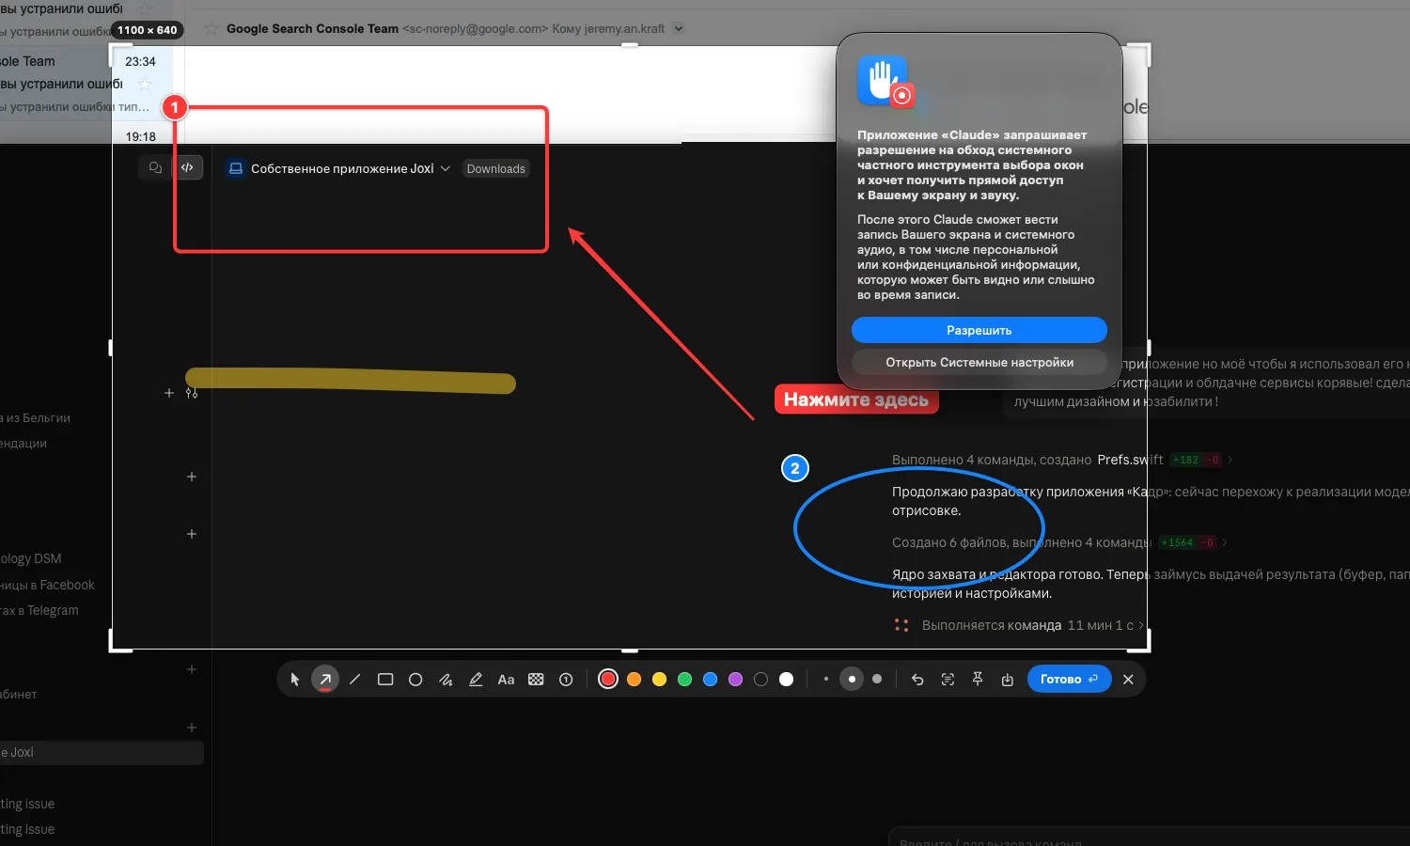This screenshot has height=846, width=1410.
Task: Click the text recognition scan icon
Action: pos(948,680)
